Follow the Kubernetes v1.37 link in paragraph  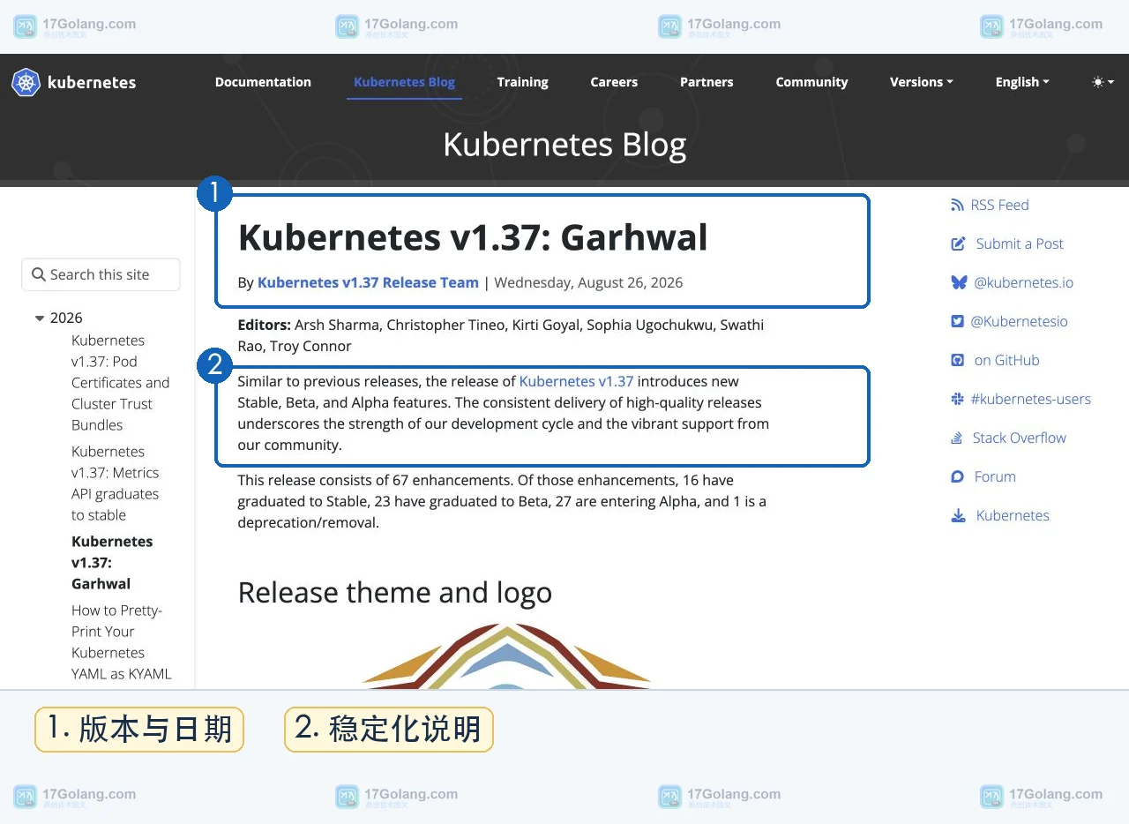point(576,381)
